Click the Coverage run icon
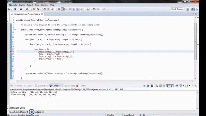The width and height of the screenshot is (206, 116). pos(21,9)
